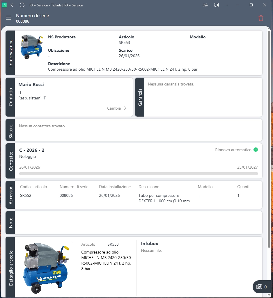Click the red trash delete icon
This screenshot has width=273, height=298.
[x=261, y=18]
